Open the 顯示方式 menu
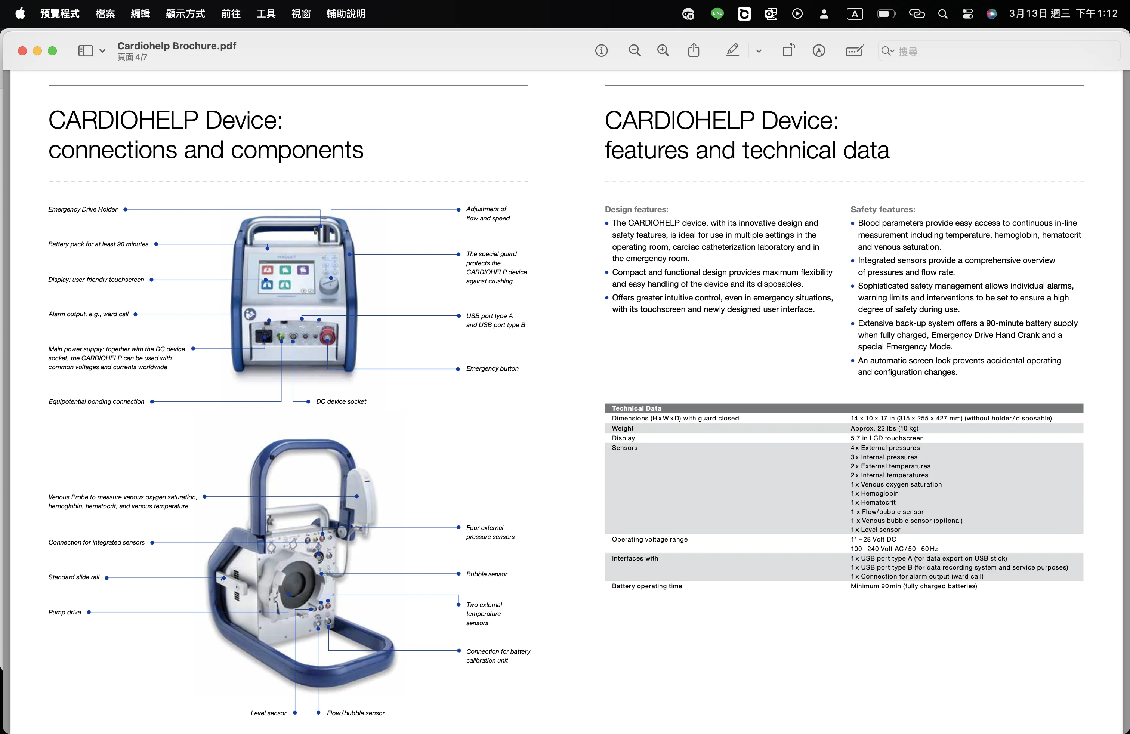 [x=185, y=14]
